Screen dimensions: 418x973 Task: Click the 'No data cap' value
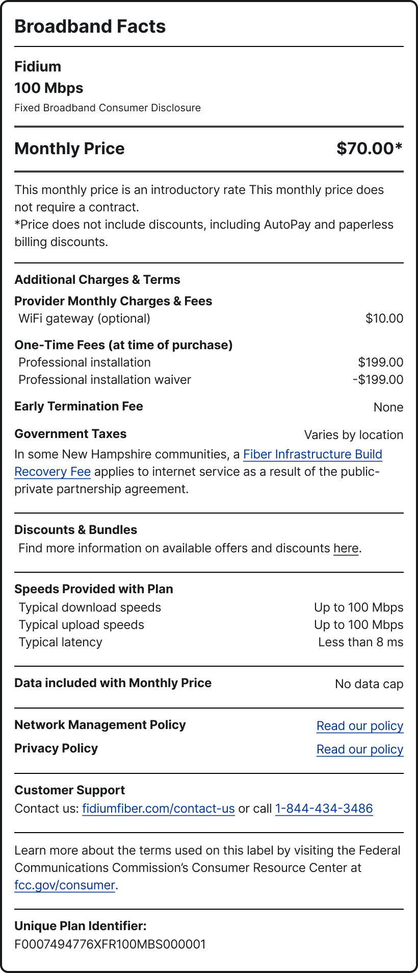pyautogui.click(x=369, y=684)
